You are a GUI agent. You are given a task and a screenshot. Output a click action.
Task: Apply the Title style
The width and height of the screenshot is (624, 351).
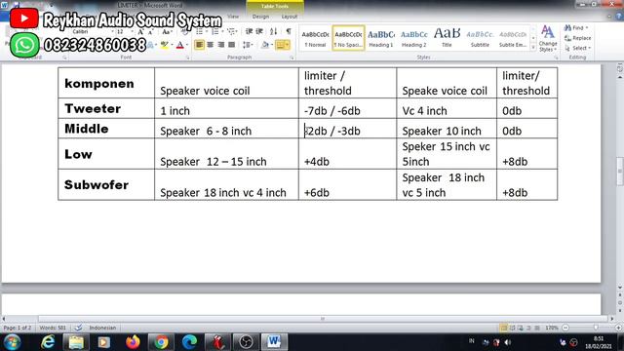pyautogui.click(x=447, y=39)
